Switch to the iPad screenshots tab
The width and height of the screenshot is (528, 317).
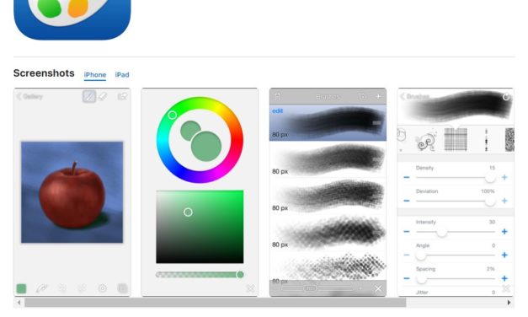pos(122,74)
